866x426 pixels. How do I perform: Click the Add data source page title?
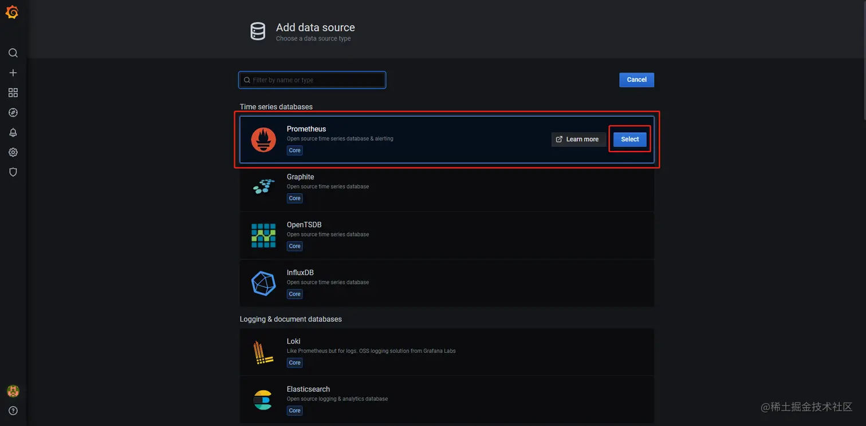pos(316,27)
